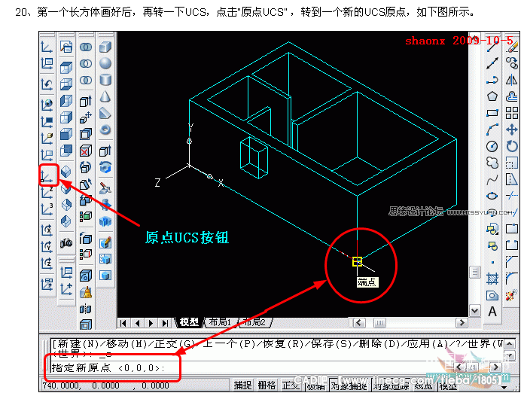
Task: Select the Ellipse draw tool
Action: pyautogui.click(x=492, y=196)
